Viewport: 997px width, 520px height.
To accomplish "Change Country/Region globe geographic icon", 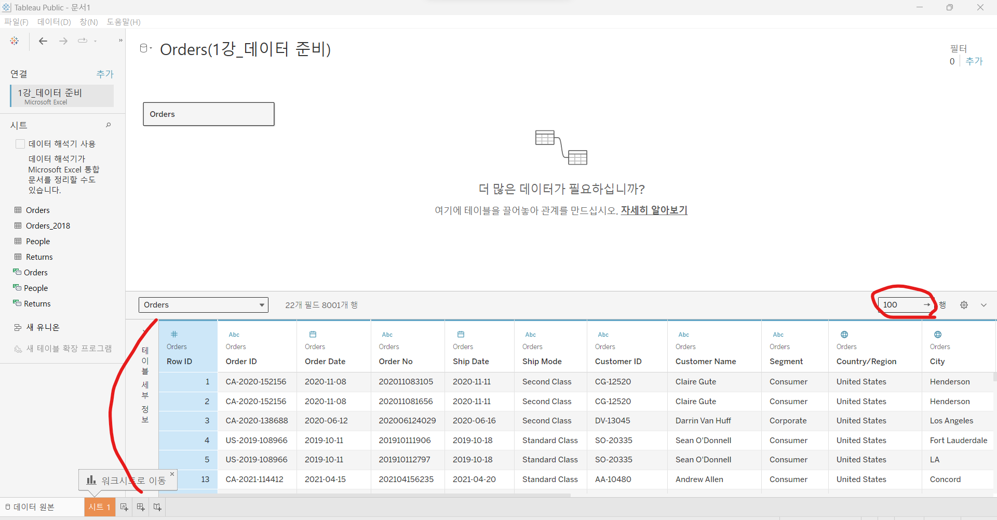I will click(844, 335).
